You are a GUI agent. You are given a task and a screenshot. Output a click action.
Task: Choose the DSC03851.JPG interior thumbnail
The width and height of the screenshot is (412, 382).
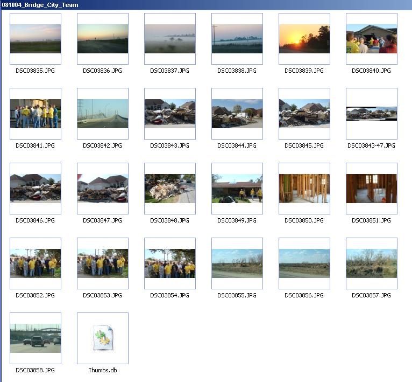pos(372,189)
